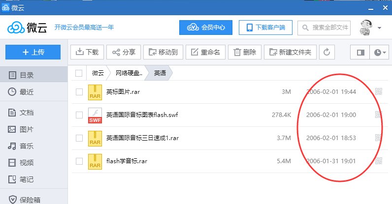The image size is (392, 204).
Task: Click the 英语 breadcrumb folder
Action: pos(160,73)
